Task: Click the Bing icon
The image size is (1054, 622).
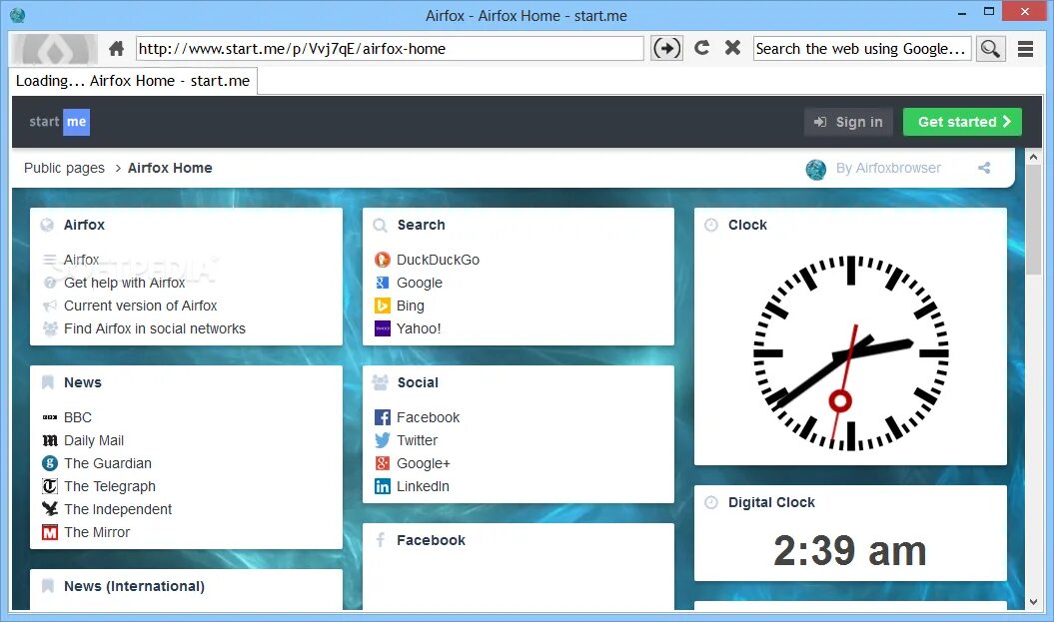Action: 383,306
